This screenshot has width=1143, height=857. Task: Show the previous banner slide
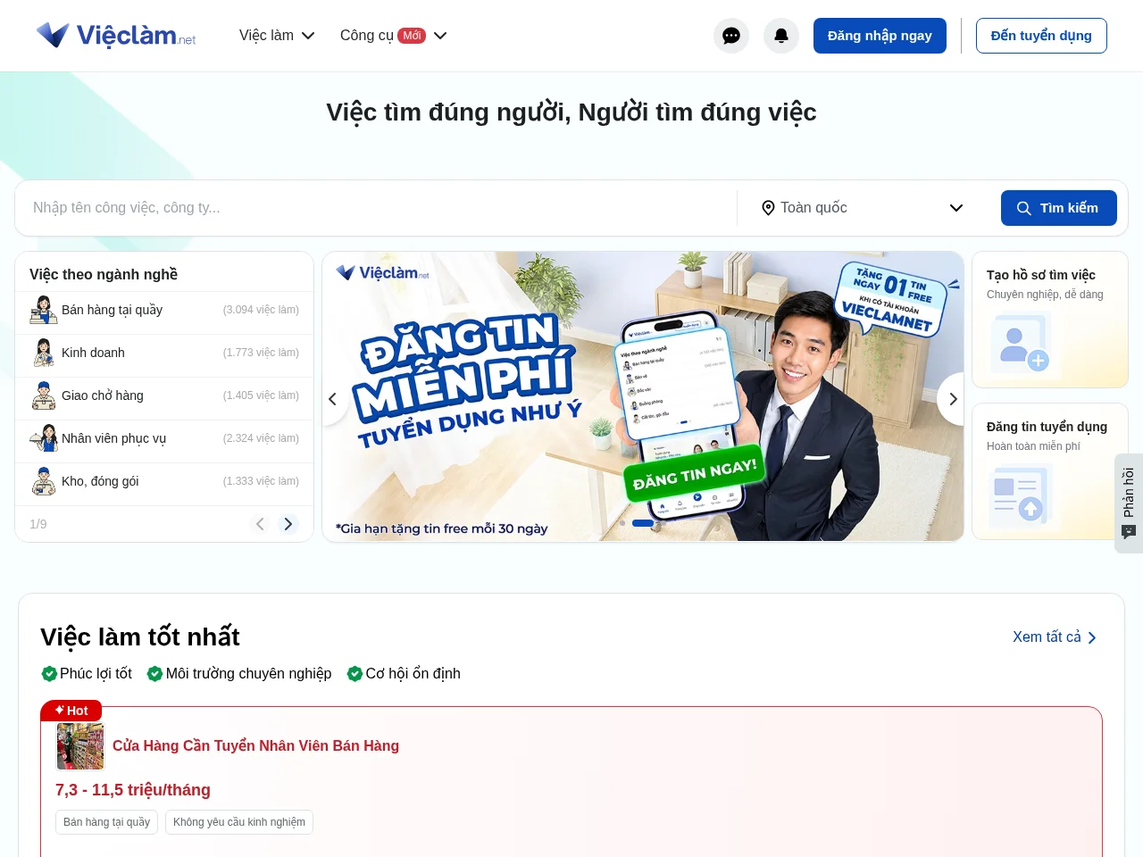tap(333, 399)
